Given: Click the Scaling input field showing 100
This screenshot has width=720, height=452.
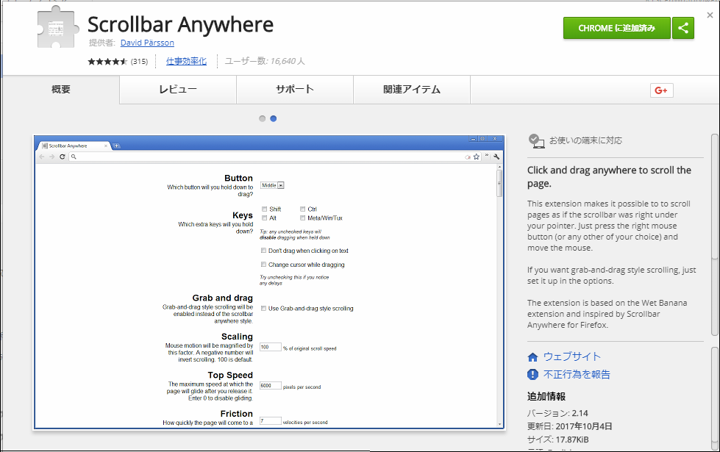Looking at the screenshot, I should [271, 348].
